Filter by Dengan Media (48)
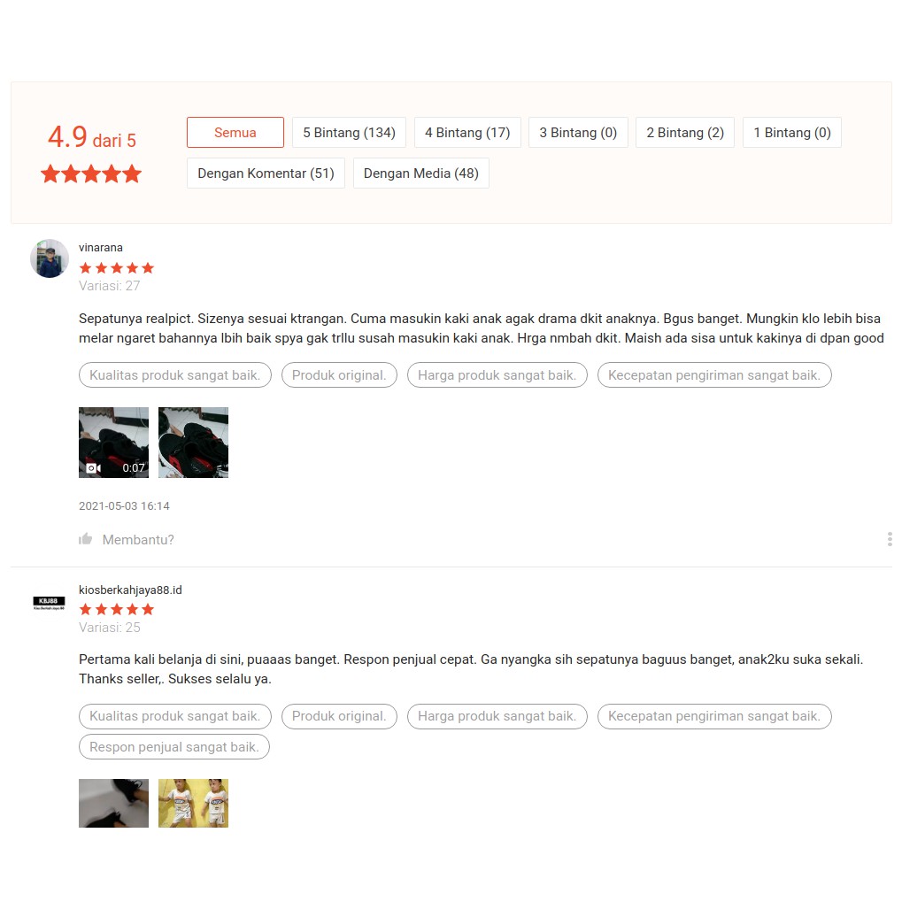Viewport: 902px width, 902px height. [421, 173]
